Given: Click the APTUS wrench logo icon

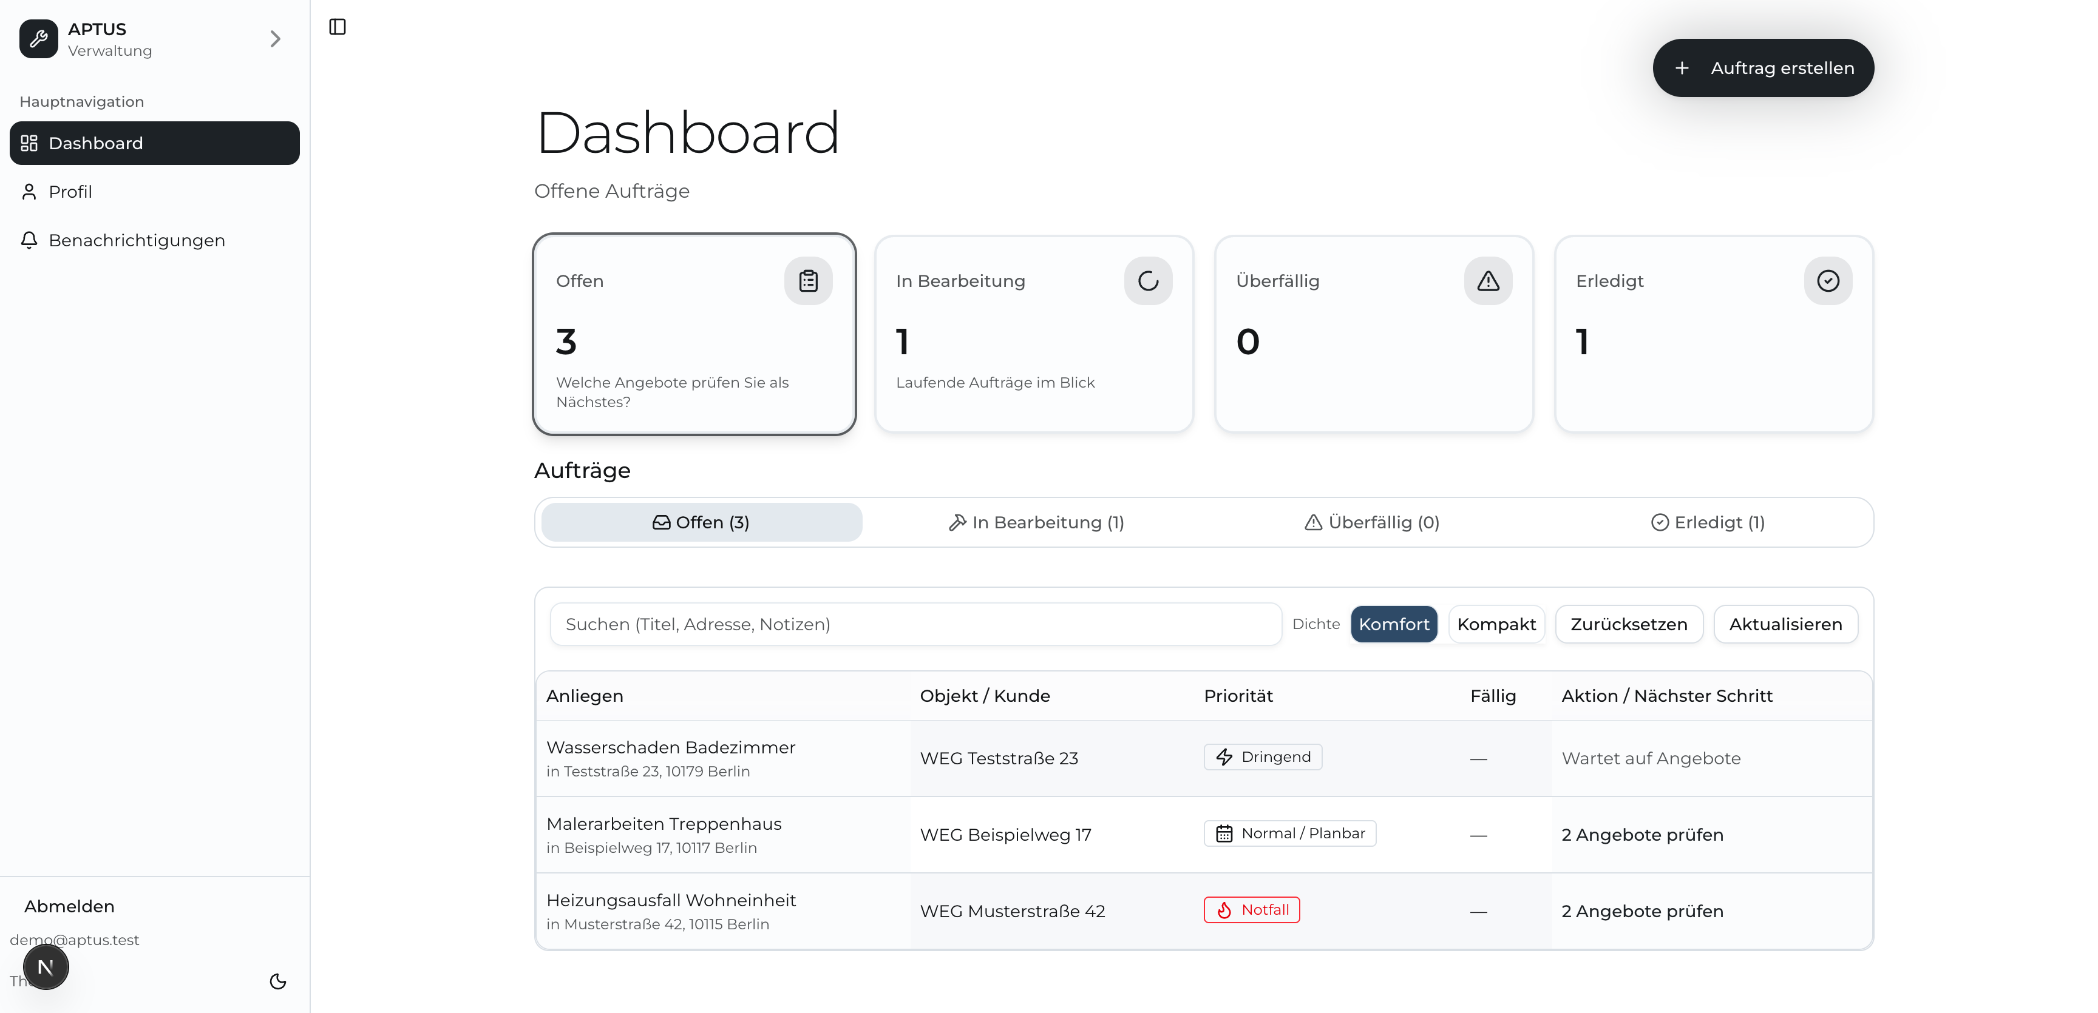Looking at the screenshot, I should [38, 38].
